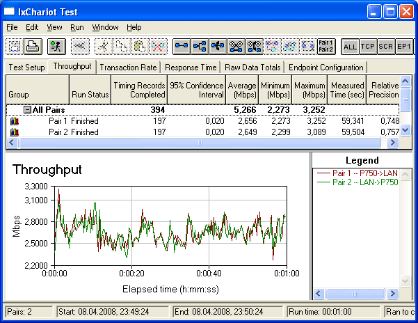Toggle the ALL filter button
Image resolution: width=418 pixels, height=323 pixels.
click(x=351, y=46)
